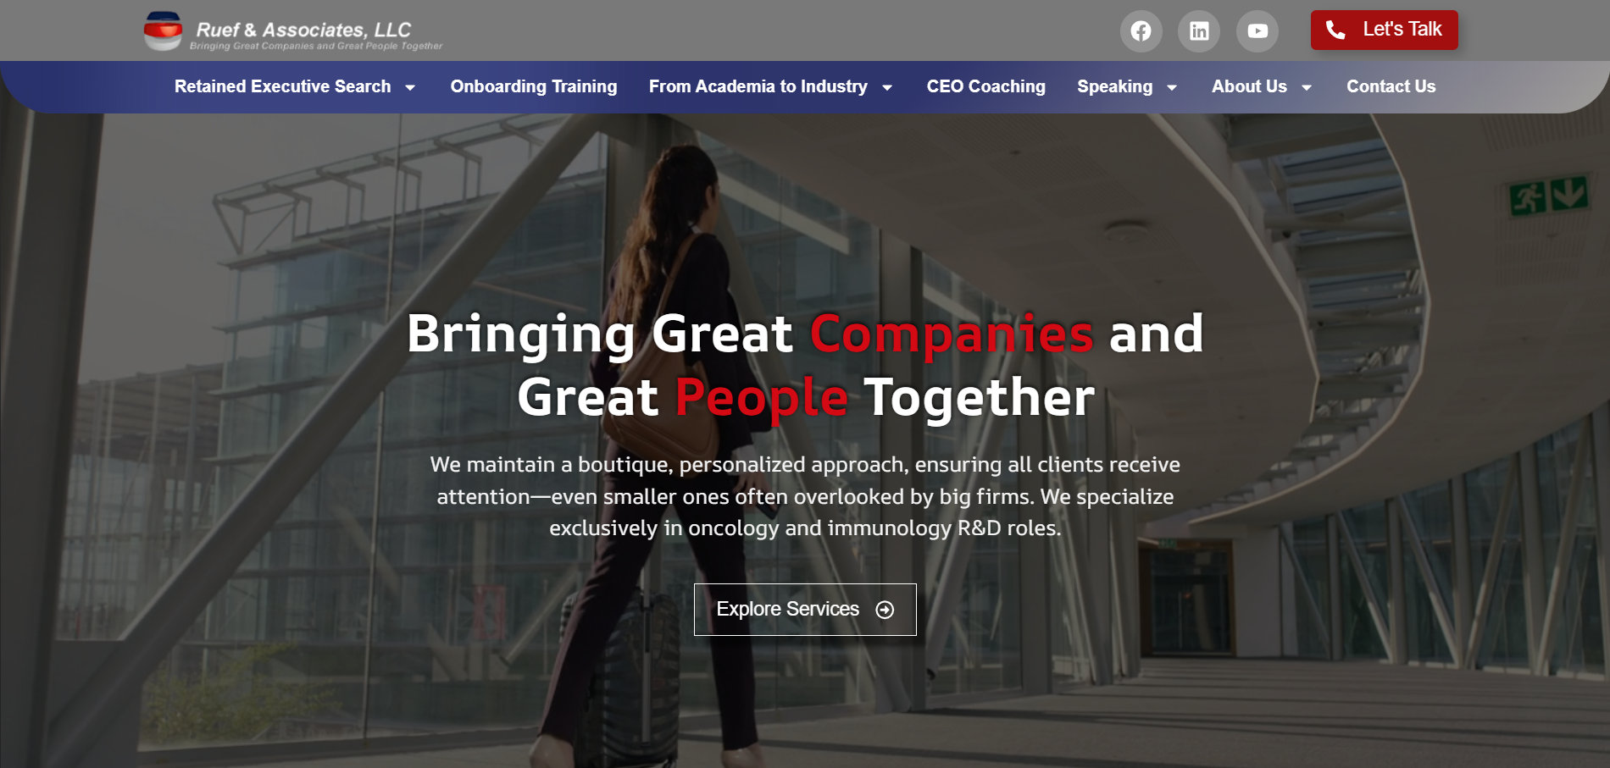
Task: Click the Ruef & Associates, LLC title text
Action: tap(303, 30)
